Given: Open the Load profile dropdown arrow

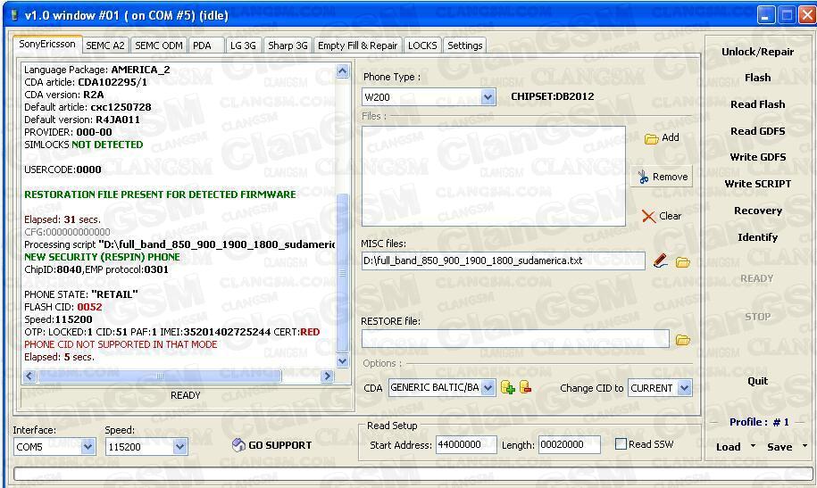Looking at the screenshot, I should click(753, 446).
